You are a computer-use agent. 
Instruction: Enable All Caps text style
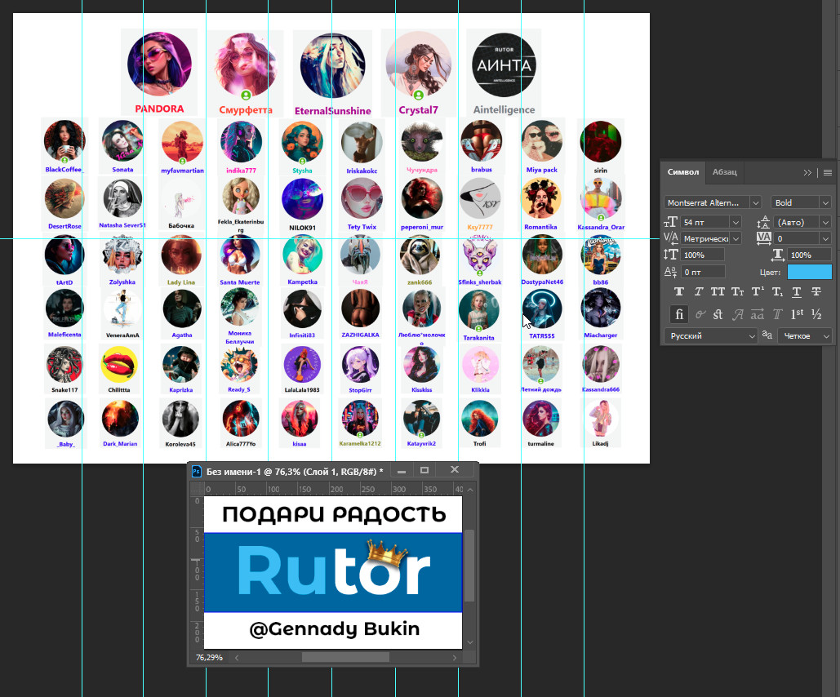[x=718, y=292]
